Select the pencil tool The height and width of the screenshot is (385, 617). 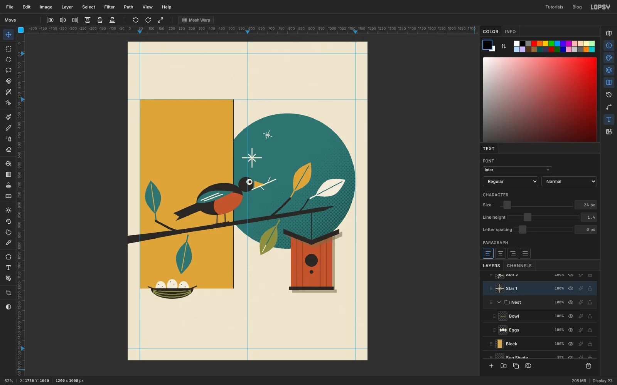(8, 128)
